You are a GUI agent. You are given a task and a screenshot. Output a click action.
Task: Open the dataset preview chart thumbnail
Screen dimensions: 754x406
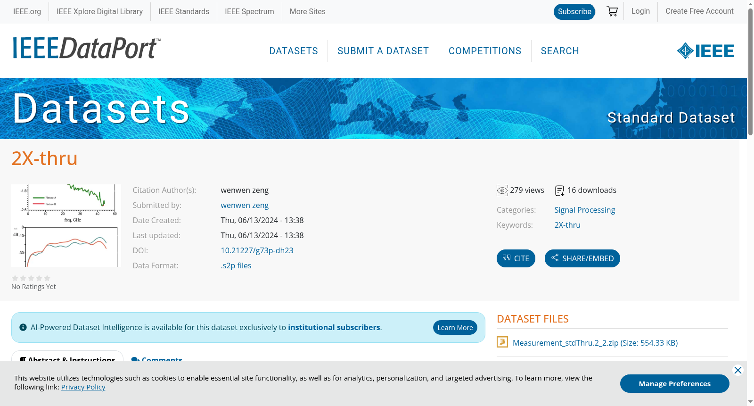66,225
